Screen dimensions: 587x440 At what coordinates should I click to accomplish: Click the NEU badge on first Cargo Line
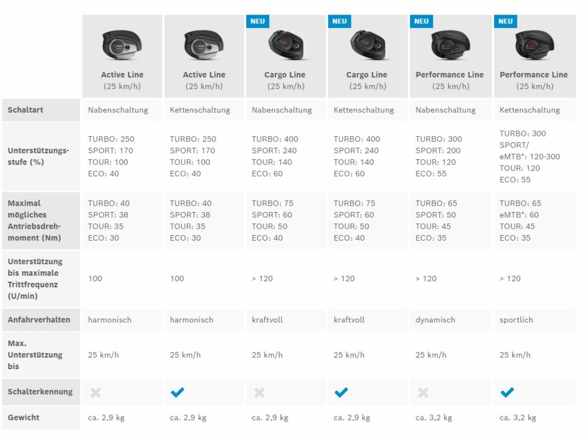(257, 22)
